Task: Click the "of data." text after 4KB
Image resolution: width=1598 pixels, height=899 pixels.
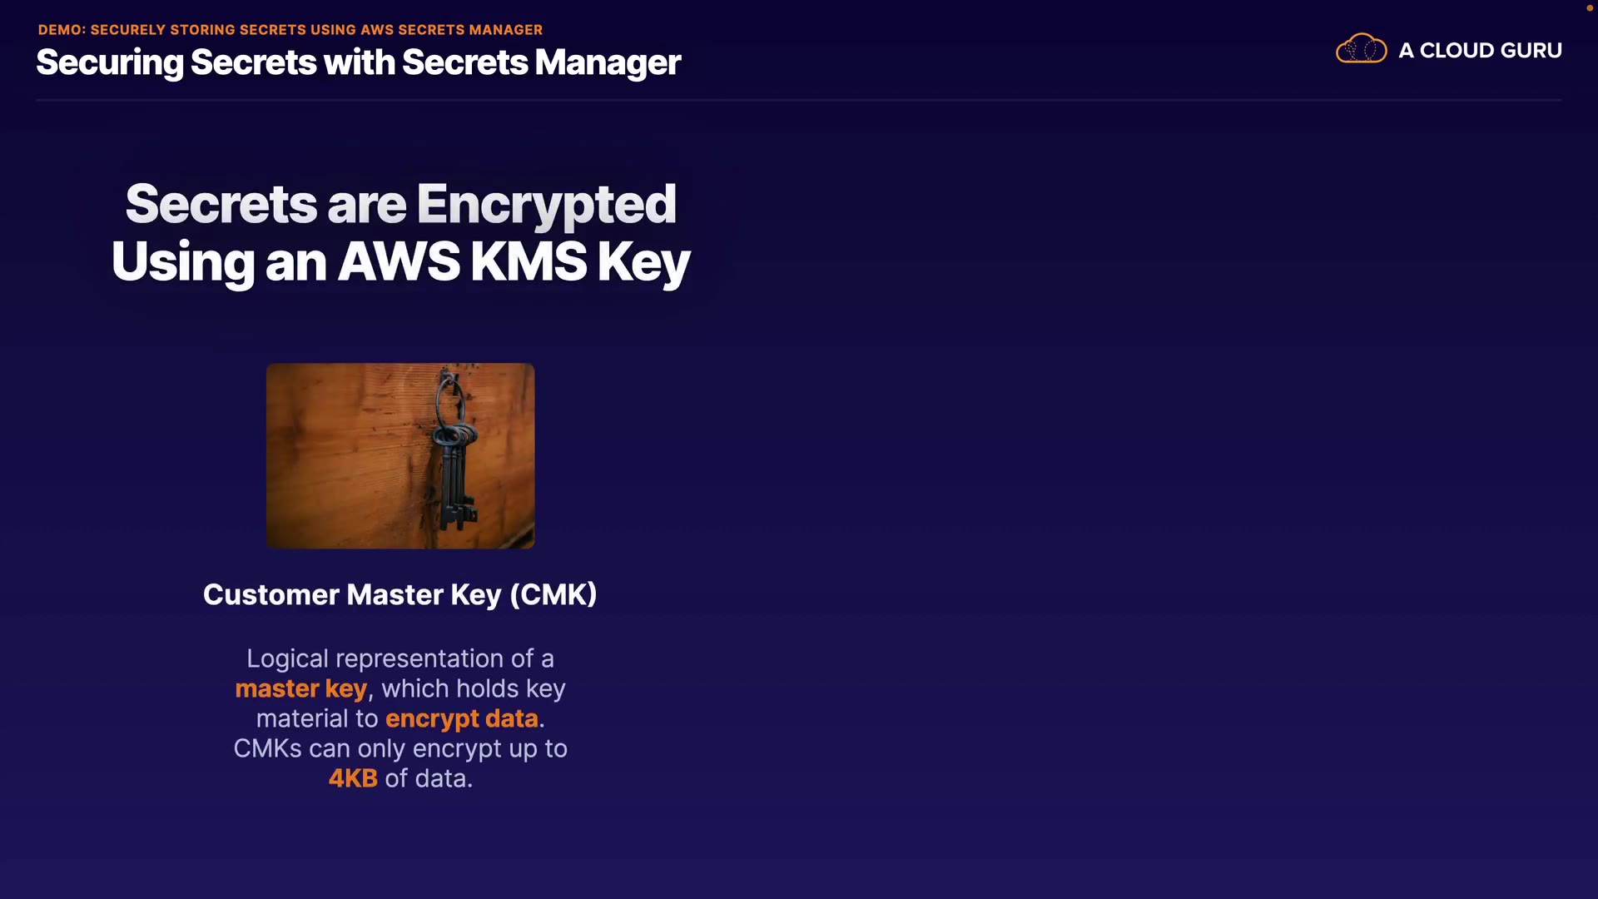Action: [428, 778]
